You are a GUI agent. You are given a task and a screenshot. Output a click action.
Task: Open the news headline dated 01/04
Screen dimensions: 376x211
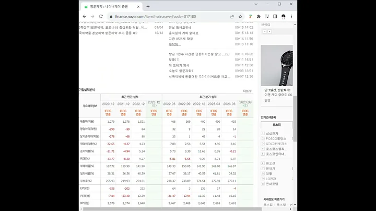coord(113,28)
